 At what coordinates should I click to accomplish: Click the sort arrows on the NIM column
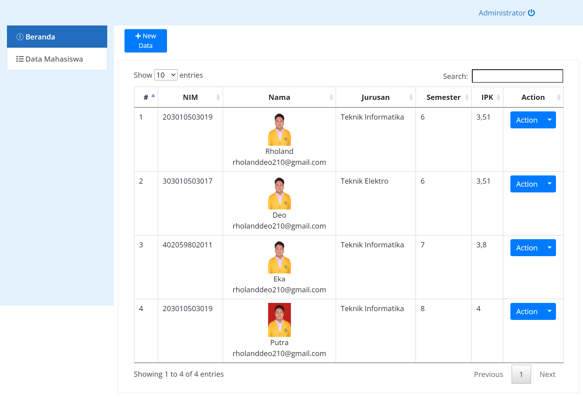tap(218, 97)
